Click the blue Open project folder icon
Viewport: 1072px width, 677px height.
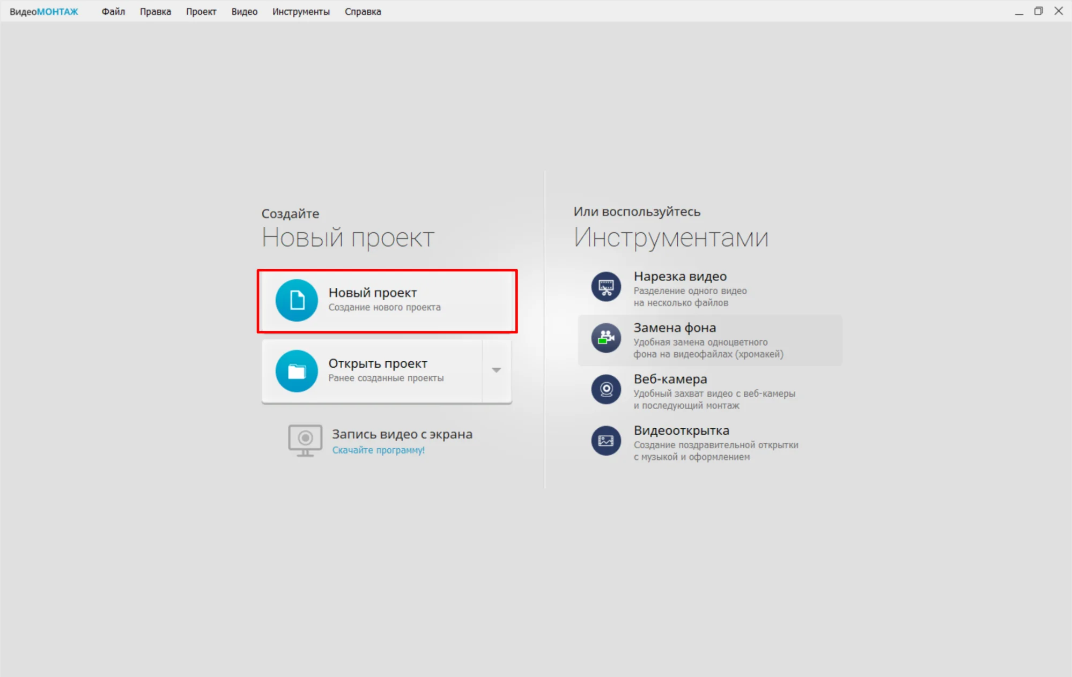297,371
